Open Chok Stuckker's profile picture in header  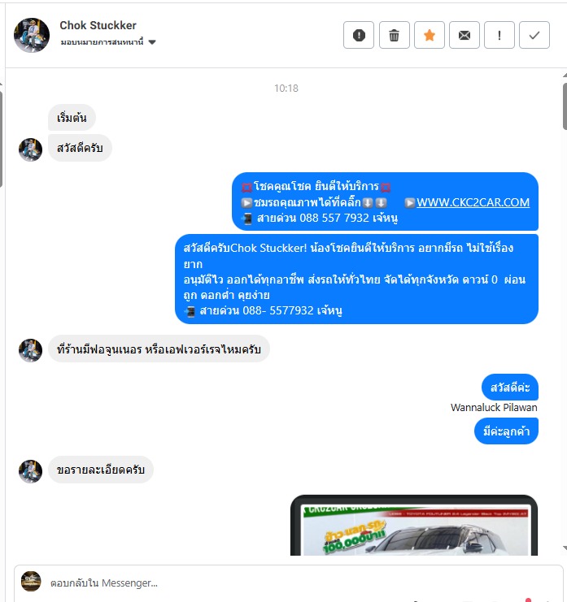point(32,35)
